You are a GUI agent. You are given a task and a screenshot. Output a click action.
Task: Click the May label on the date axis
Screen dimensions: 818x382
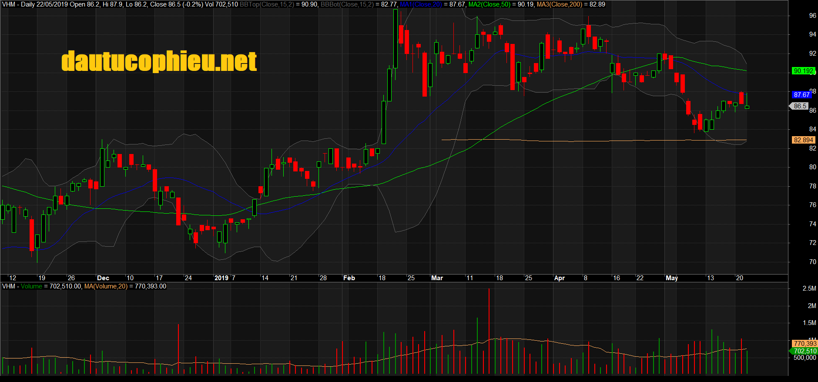coord(671,278)
